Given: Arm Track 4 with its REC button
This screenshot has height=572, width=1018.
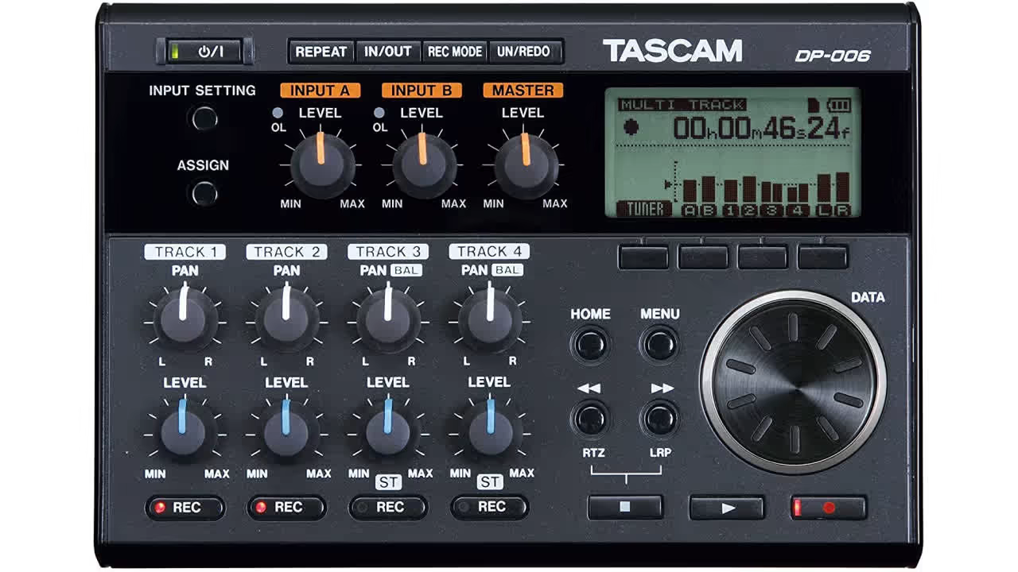Looking at the screenshot, I should pos(490,508).
